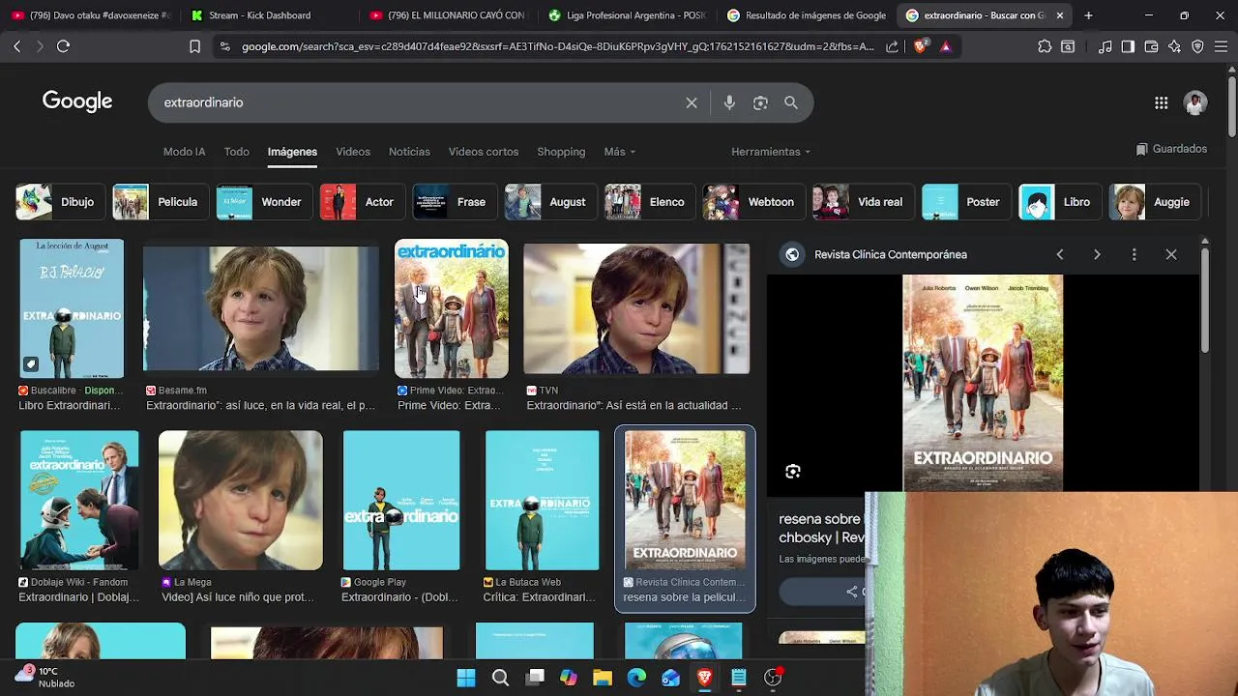Open Prime Video poster thumbnail
Image resolution: width=1238 pixels, height=696 pixels.
pos(452,308)
